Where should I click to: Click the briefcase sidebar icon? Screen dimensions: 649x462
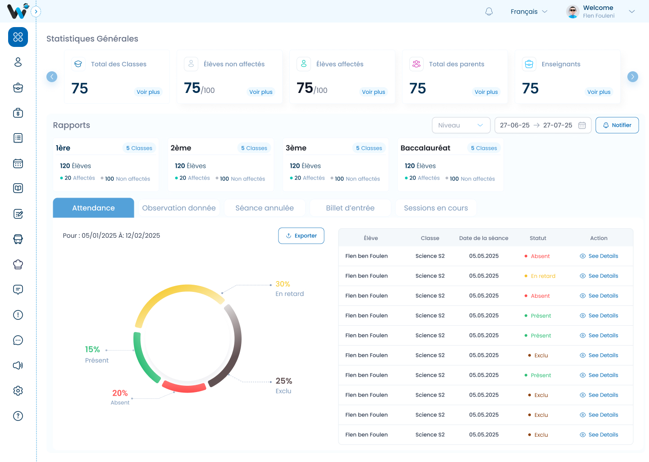point(18,88)
